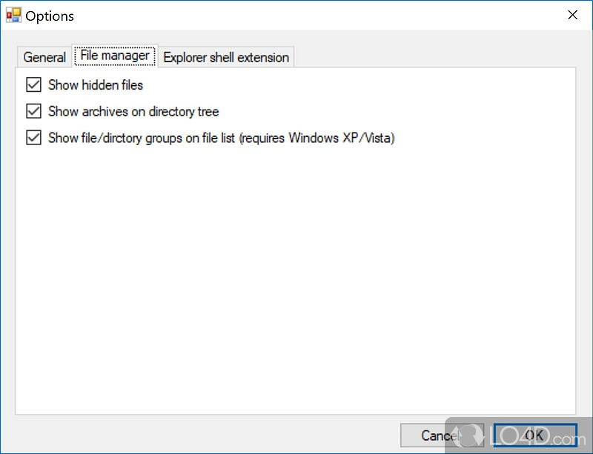Close the Options dialog window
Screen dimensions: 593x454
[x=572, y=15]
